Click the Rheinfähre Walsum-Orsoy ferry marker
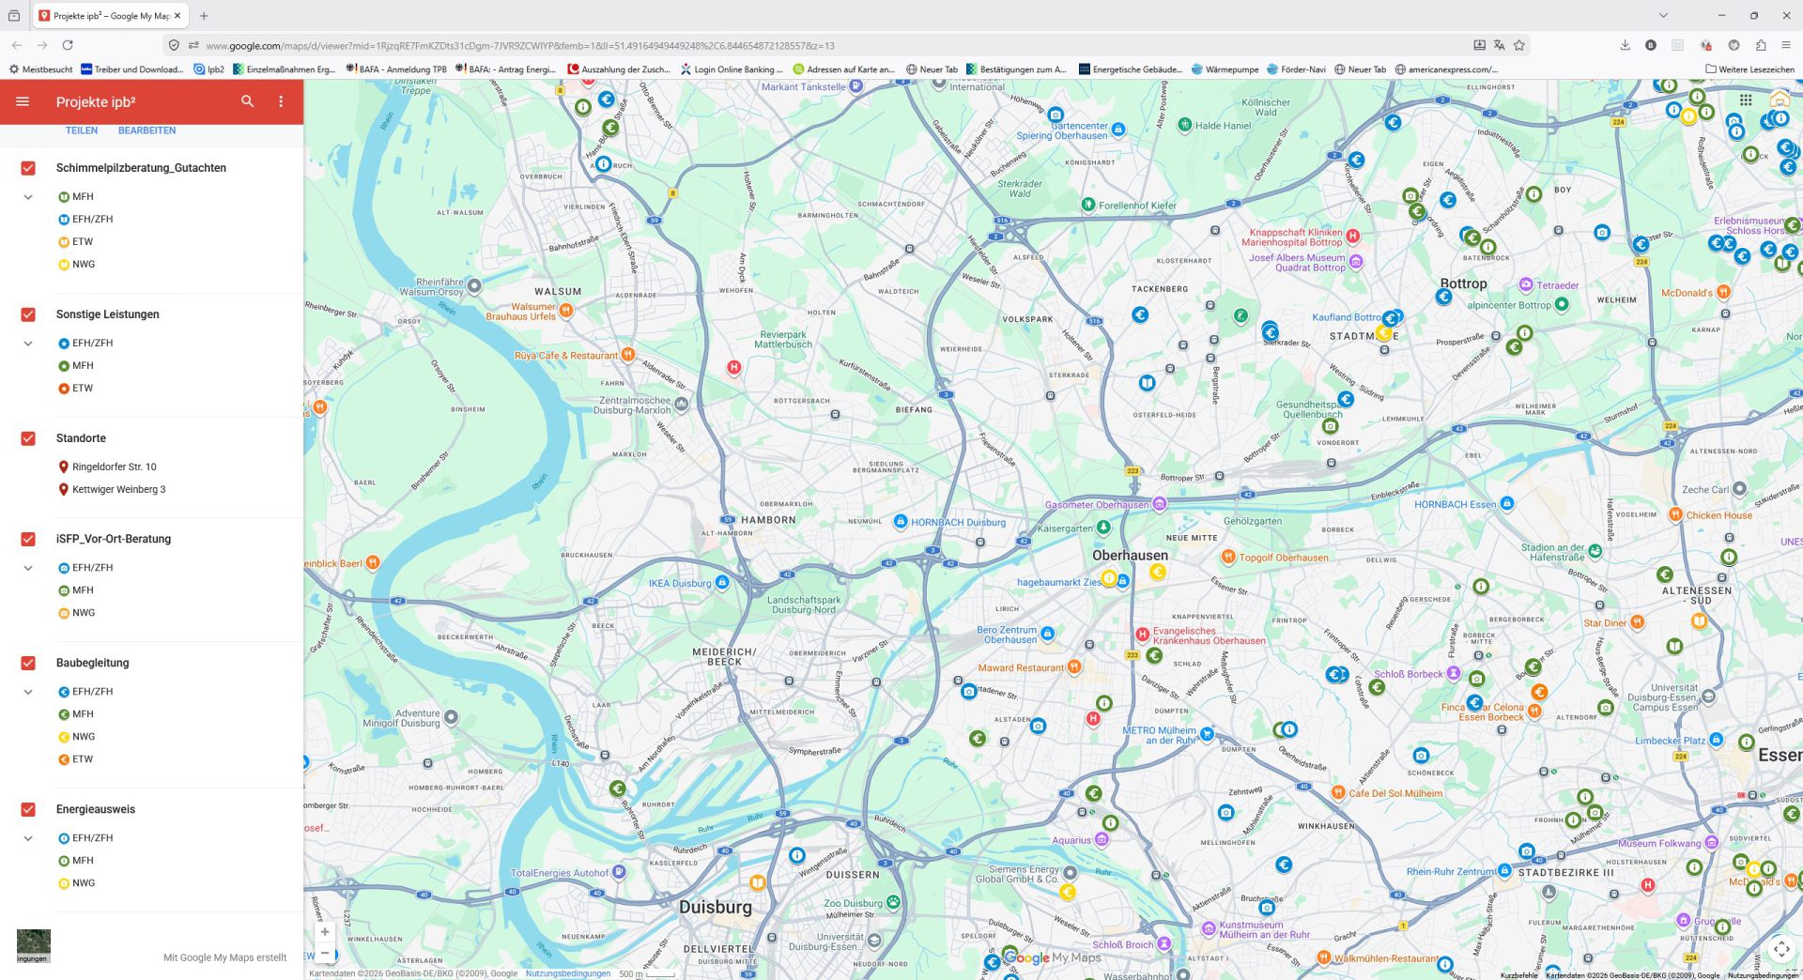 coord(475,286)
